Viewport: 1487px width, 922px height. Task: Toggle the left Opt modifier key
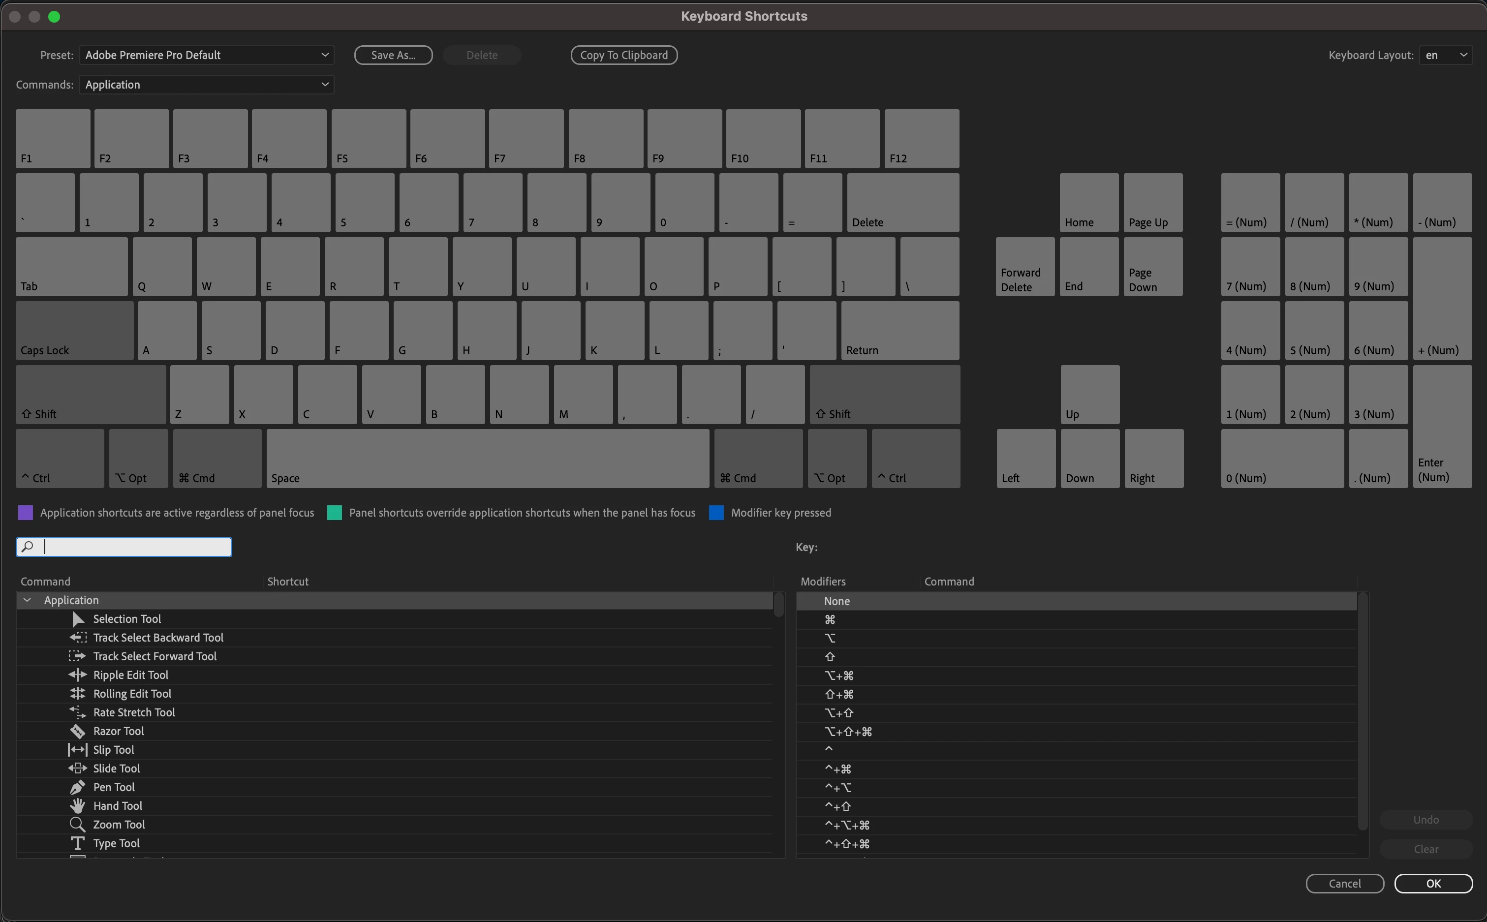pyautogui.click(x=138, y=459)
